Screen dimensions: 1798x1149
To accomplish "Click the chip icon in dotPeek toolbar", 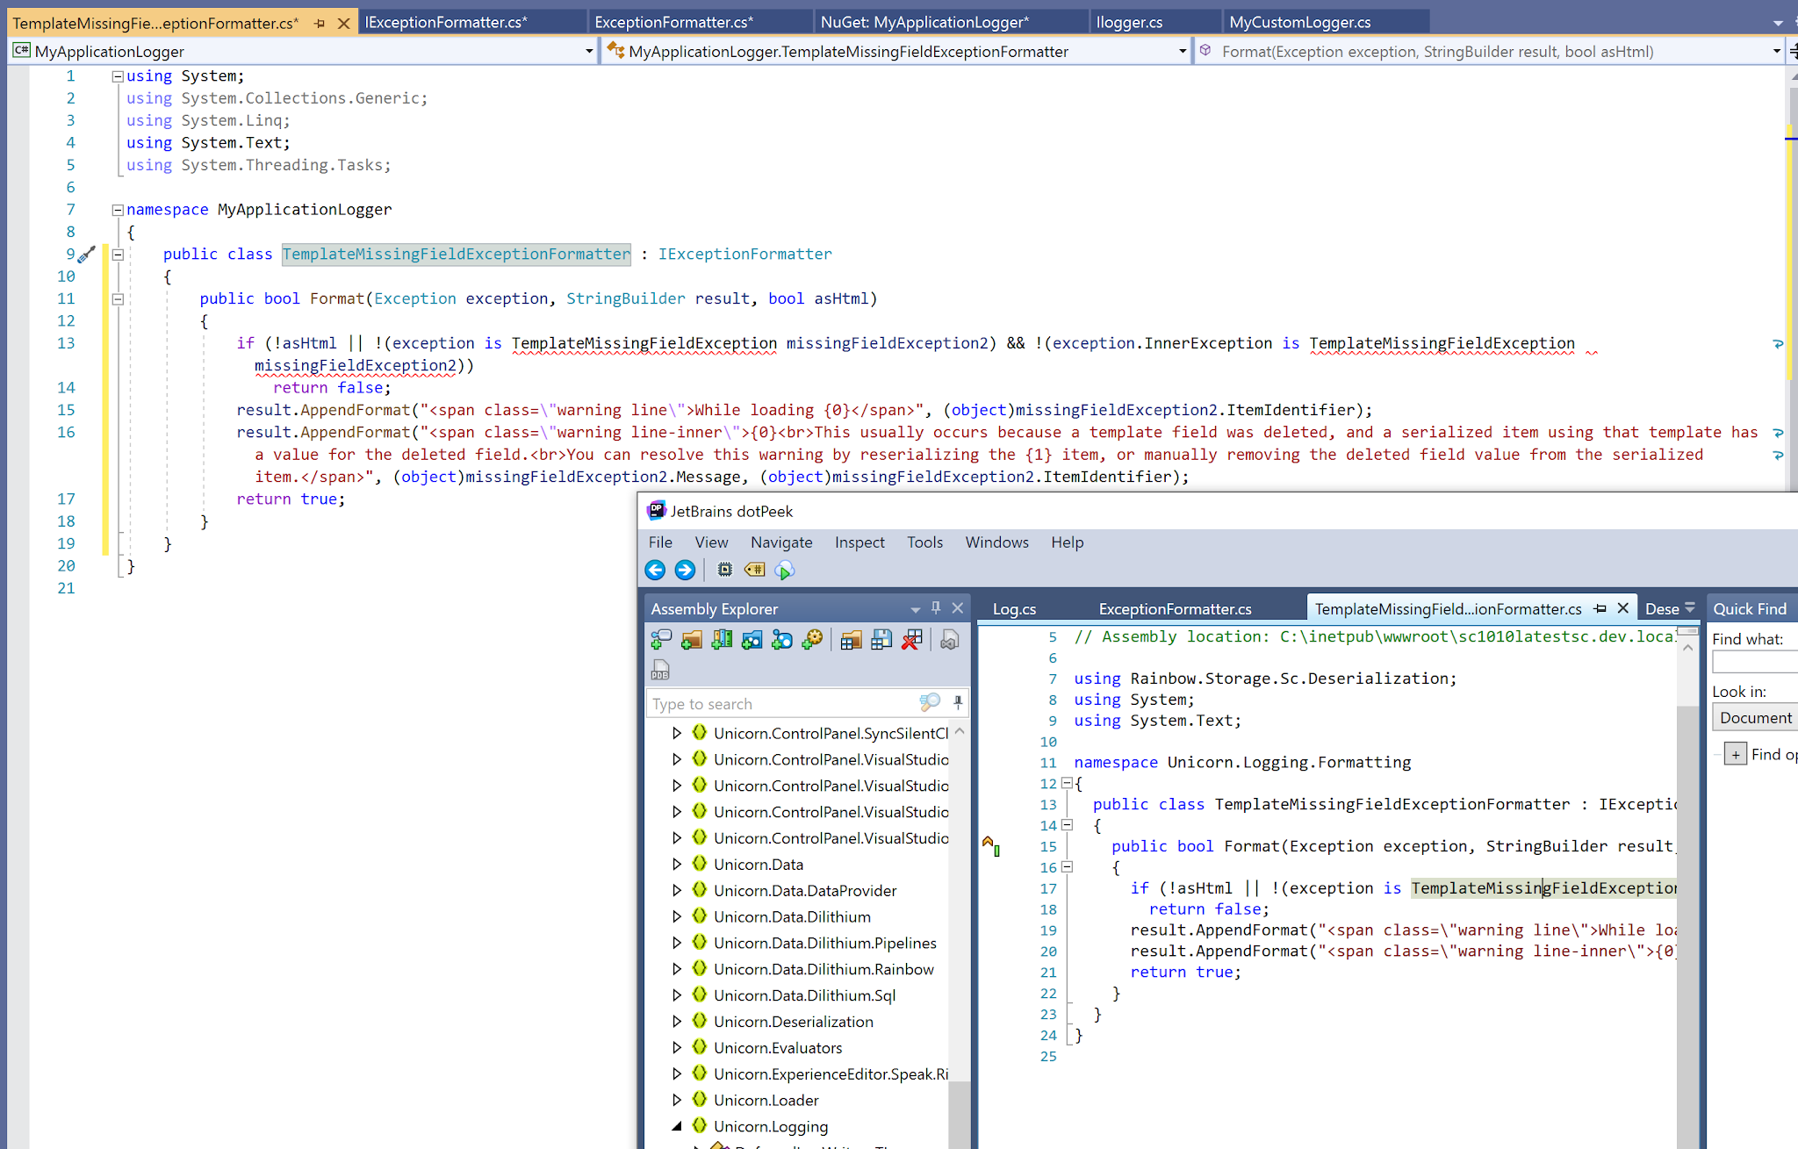I will [724, 570].
